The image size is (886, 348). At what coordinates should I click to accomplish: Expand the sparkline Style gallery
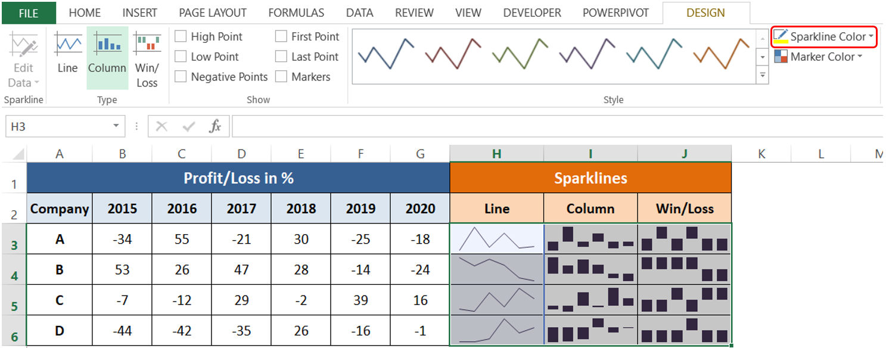pyautogui.click(x=763, y=76)
